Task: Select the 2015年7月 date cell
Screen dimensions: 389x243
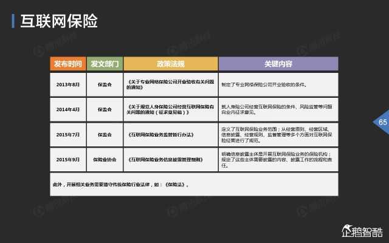Action: pos(68,135)
